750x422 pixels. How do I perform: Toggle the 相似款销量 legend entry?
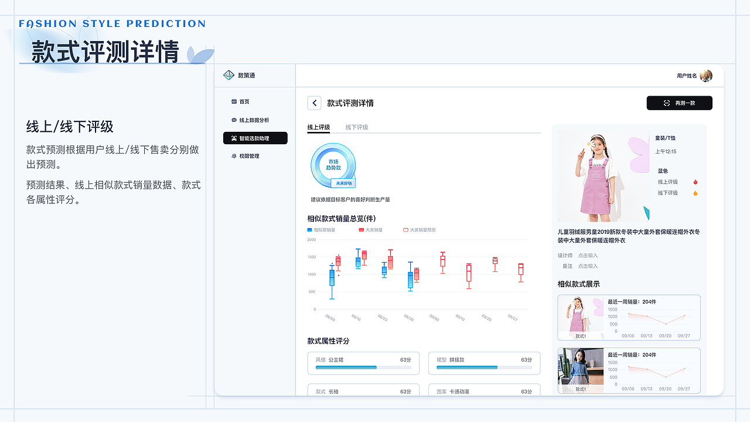click(321, 229)
